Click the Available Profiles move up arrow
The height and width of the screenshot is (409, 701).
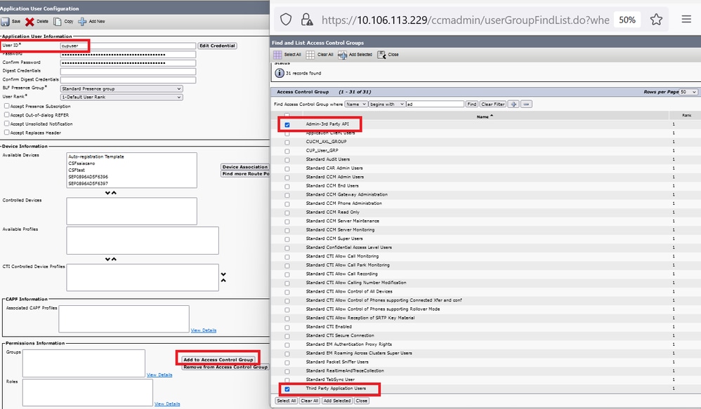click(114, 259)
